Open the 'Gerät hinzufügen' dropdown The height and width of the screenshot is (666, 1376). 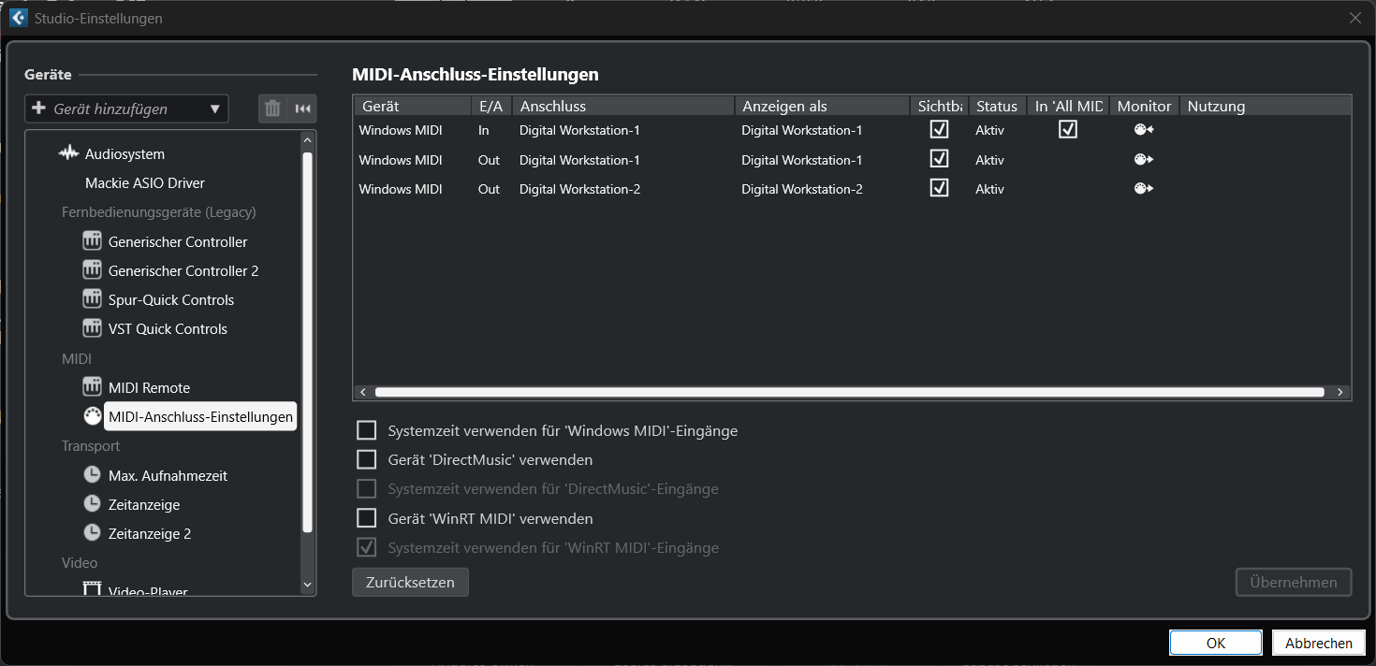click(126, 109)
